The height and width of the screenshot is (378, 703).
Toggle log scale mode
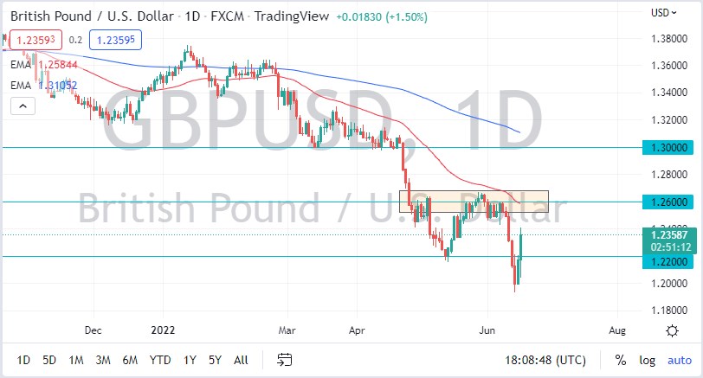click(x=647, y=360)
